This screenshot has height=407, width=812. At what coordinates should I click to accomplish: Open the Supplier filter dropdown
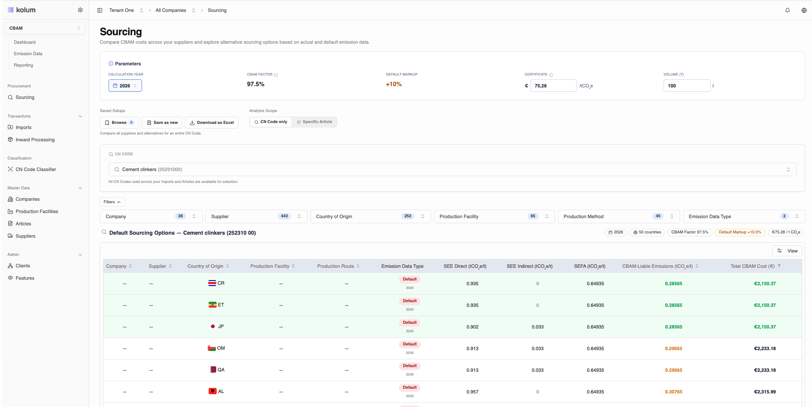tap(256, 216)
